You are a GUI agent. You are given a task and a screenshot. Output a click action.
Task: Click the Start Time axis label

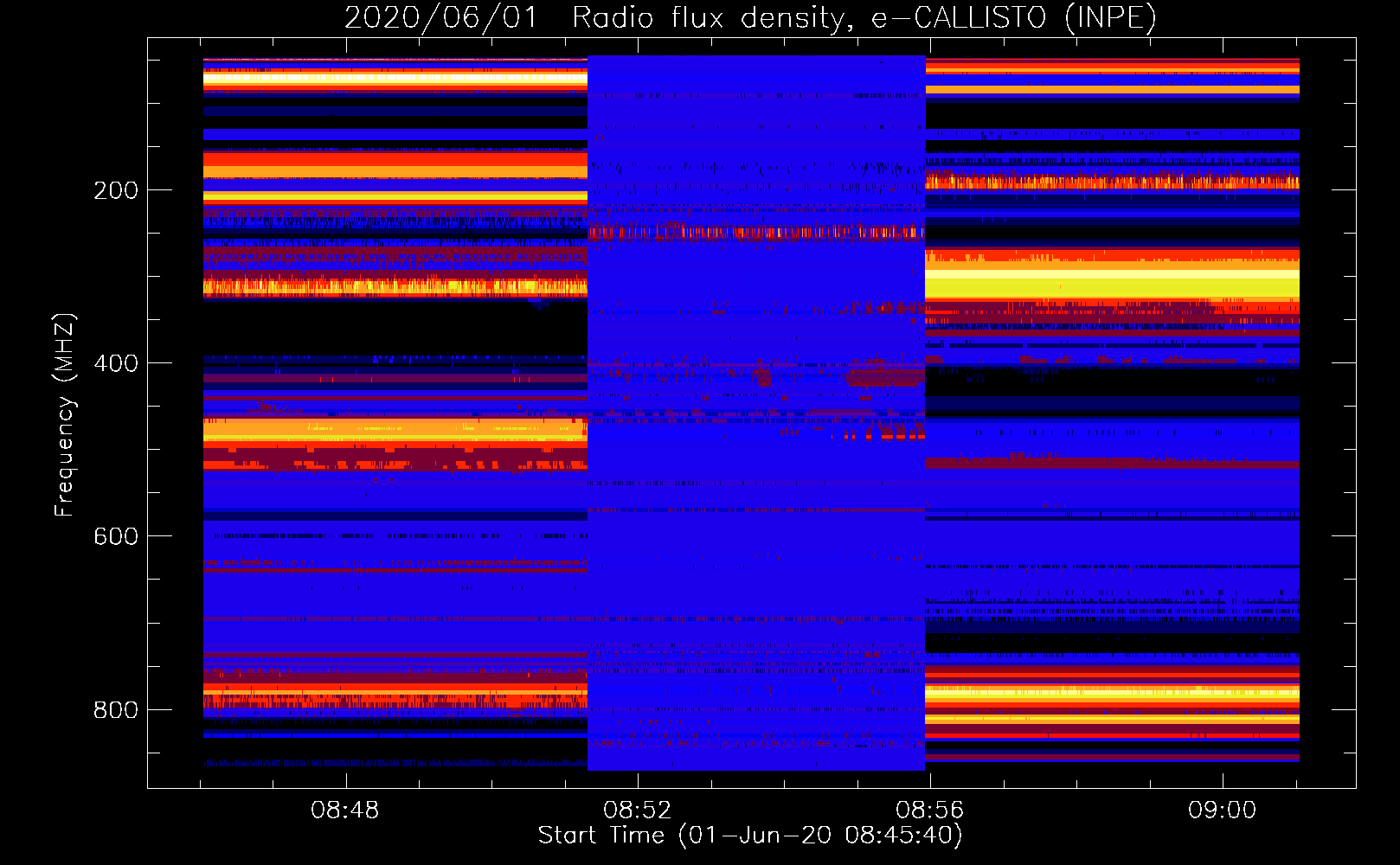750,836
